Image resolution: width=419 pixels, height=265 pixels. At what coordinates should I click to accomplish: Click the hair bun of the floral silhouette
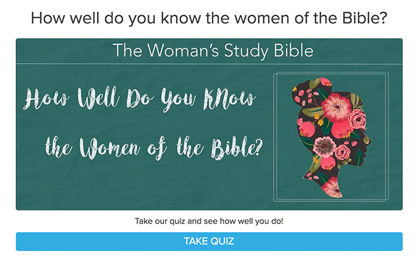(311, 93)
